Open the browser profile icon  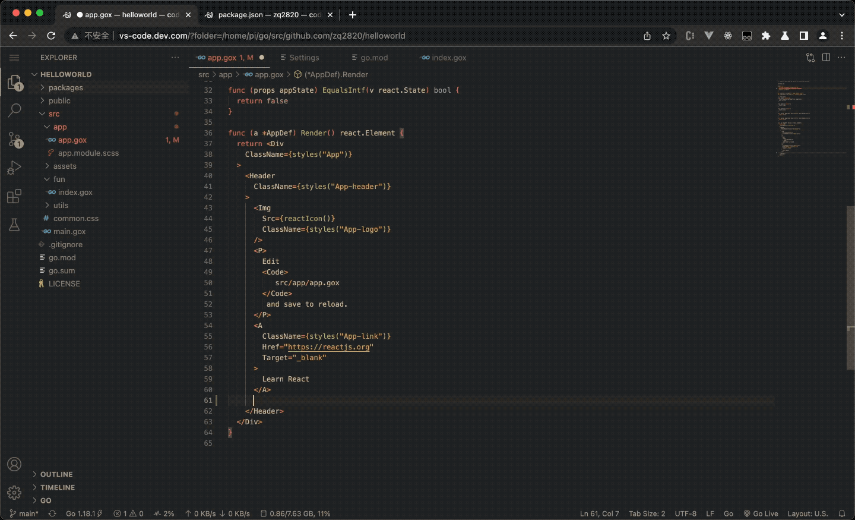[x=823, y=36]
